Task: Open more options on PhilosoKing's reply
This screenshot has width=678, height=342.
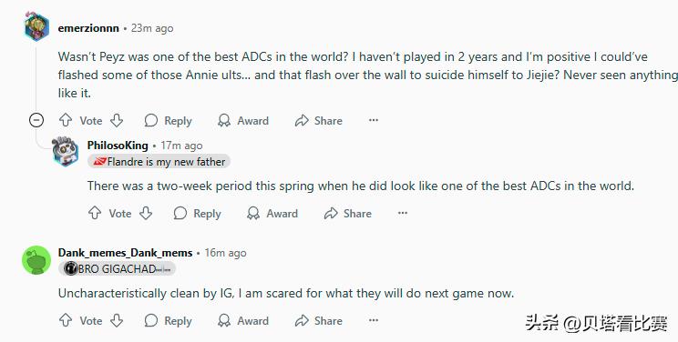Action: 403,213
